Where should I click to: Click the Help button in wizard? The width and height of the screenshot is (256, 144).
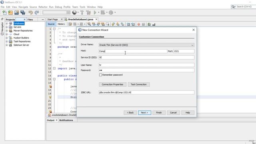pyautogui.click(x=188, y=113)
